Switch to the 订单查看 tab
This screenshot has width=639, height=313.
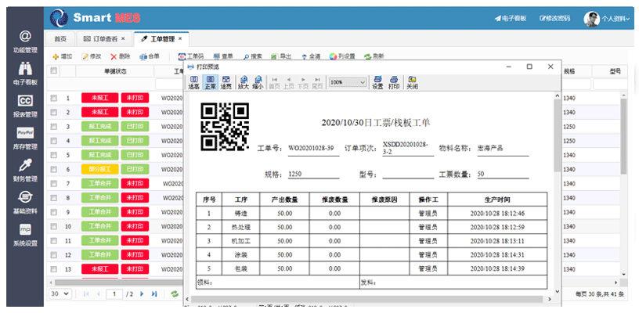point(103,38)
